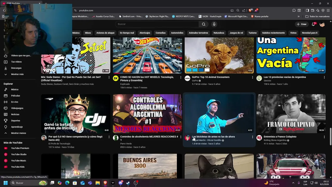This screenshot has height=187, width=332.
Task: Select the Naturaleza filter chip
Action: [x=219, y=33]
